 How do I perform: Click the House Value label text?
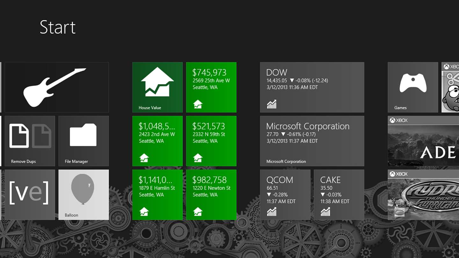click(150, 108)
